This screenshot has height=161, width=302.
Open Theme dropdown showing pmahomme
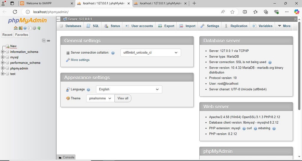[100, 98]
